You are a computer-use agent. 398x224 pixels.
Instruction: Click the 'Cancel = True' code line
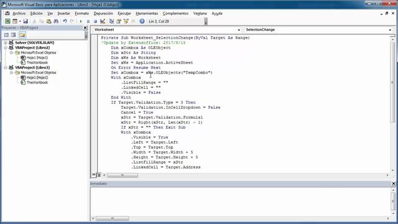137,113
